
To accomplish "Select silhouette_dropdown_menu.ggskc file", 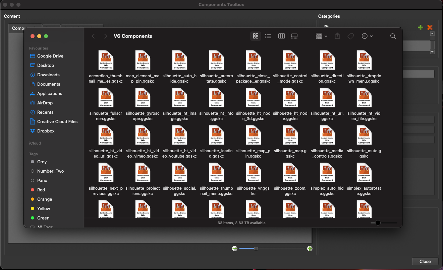I will pyautogui.click(x=364, y=67).
